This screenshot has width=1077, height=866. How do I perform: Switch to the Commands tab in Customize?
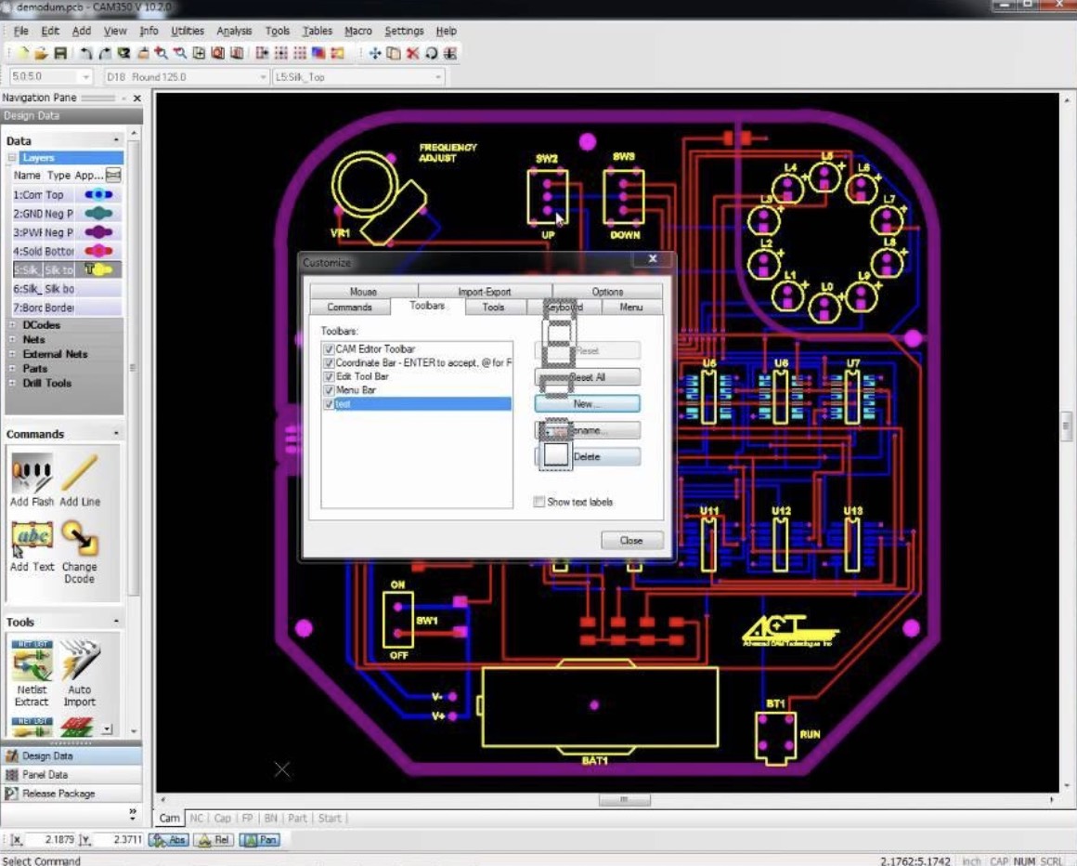pyautogui.click(x=350, y=308)
